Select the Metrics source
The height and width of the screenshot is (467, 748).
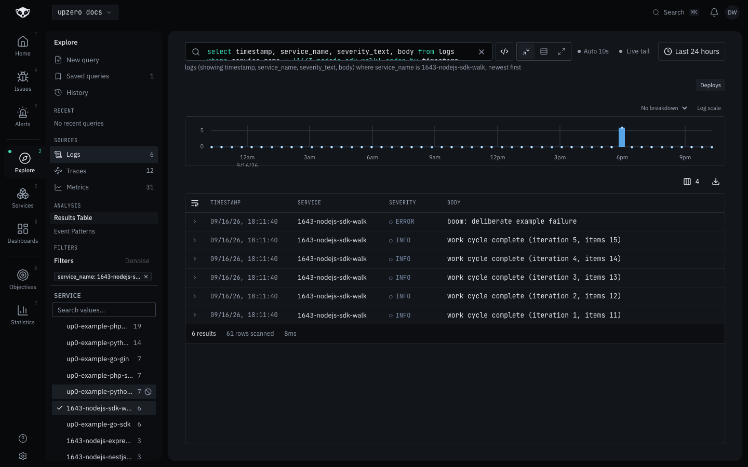click(104, 187)
